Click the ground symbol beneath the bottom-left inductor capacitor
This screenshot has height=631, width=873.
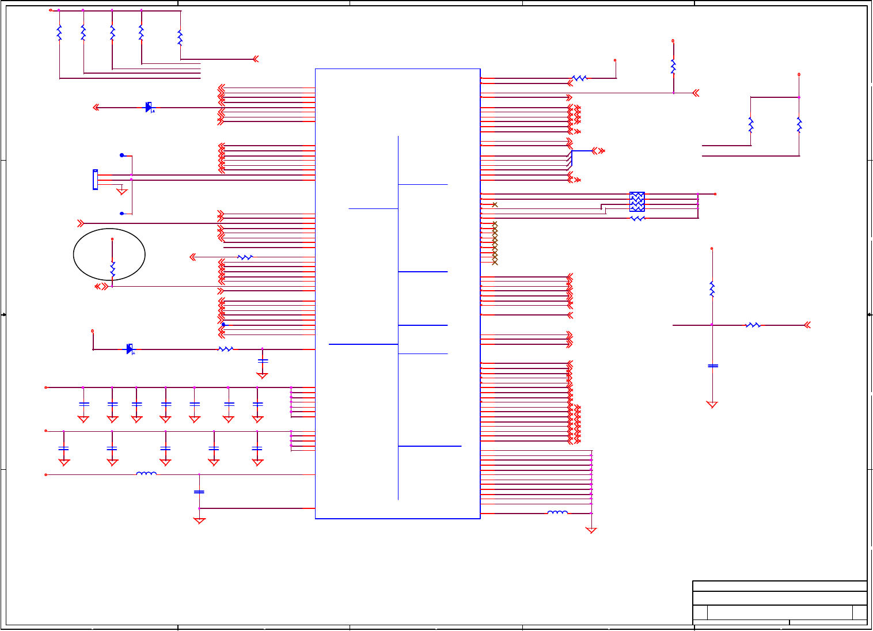coord(199,520)
